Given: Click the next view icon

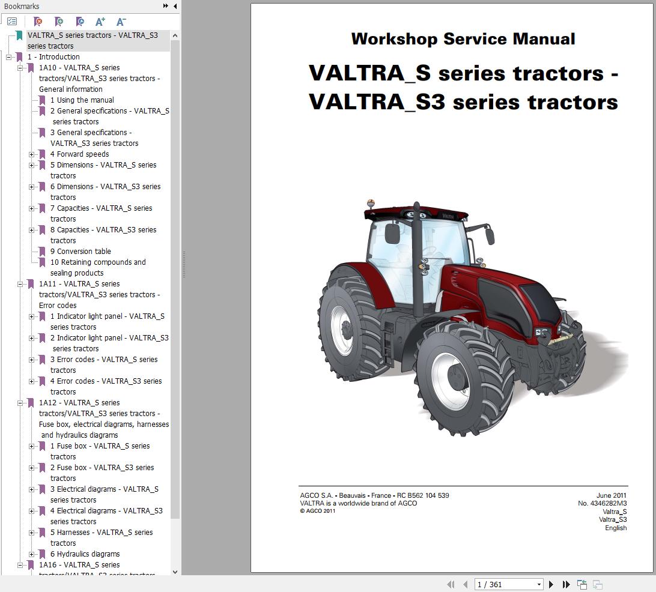Looking at the screenshot, I should click(x=598, y=584).
